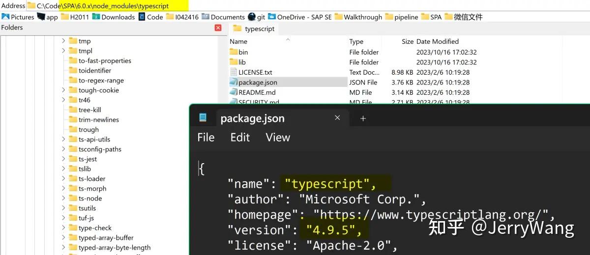
Task: Expand the ts-node folder node
Action: coord(63,198)
